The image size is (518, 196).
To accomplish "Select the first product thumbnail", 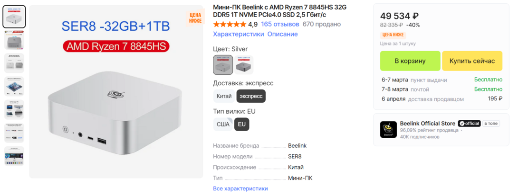I will [x=14, y=17].
